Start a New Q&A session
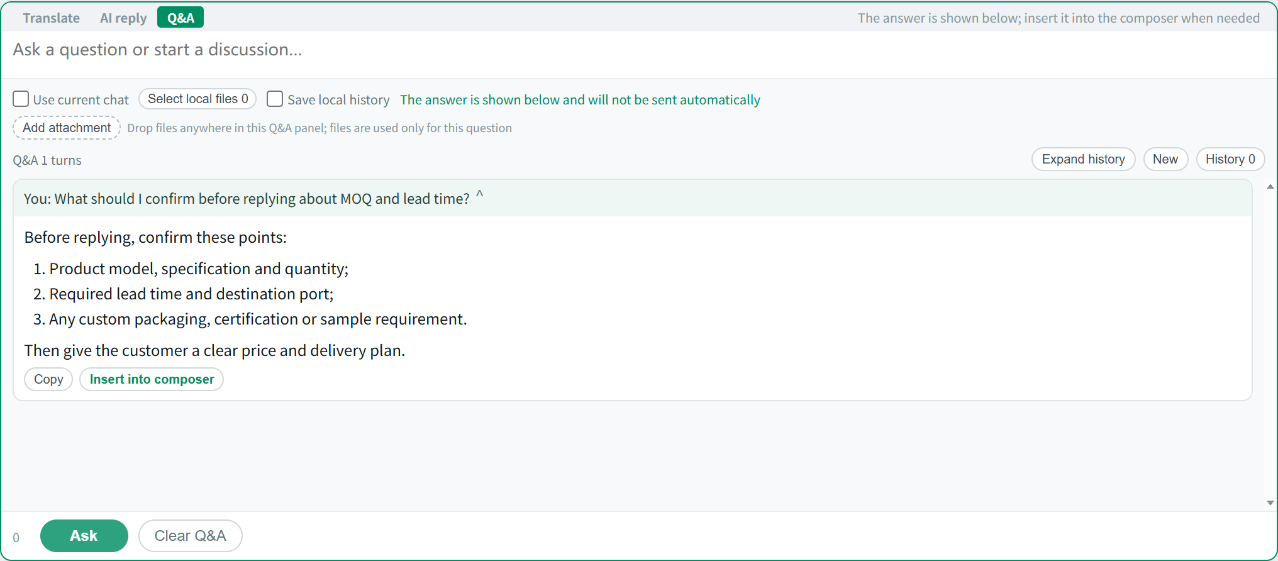Screen dimensions: 1278x561 click(x=1165, y=159)
